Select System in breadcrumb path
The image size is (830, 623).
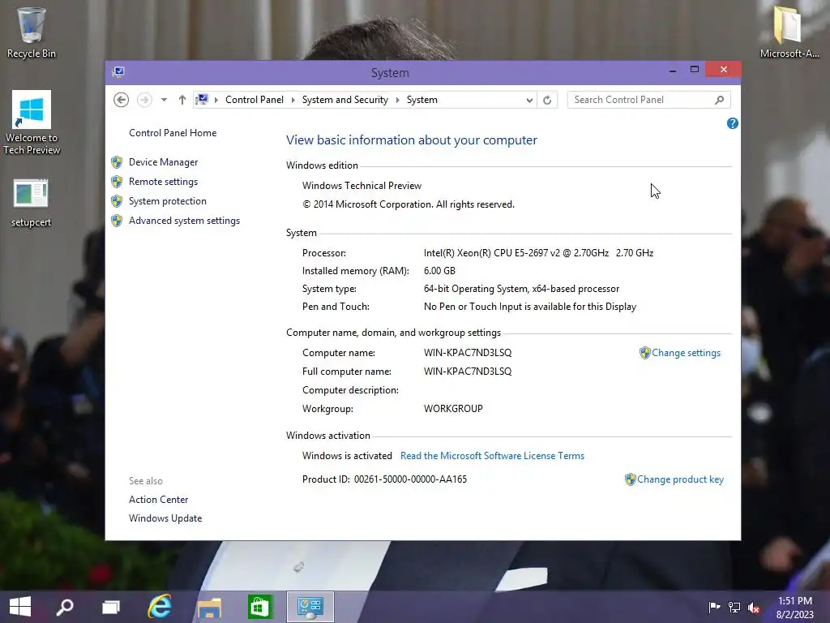click(421, 100)
